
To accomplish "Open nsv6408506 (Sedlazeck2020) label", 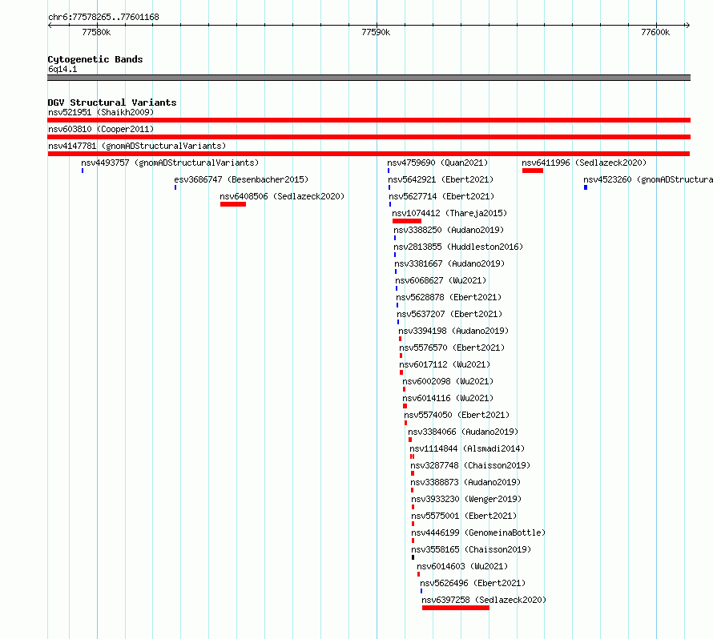I will (282, 196).
